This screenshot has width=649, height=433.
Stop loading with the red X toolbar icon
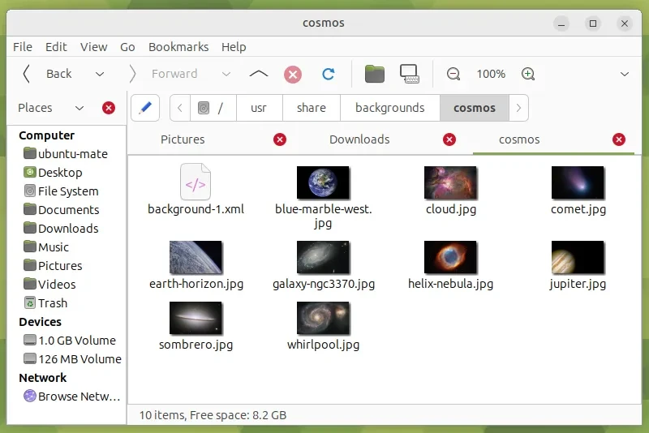(x=293, y=75)
